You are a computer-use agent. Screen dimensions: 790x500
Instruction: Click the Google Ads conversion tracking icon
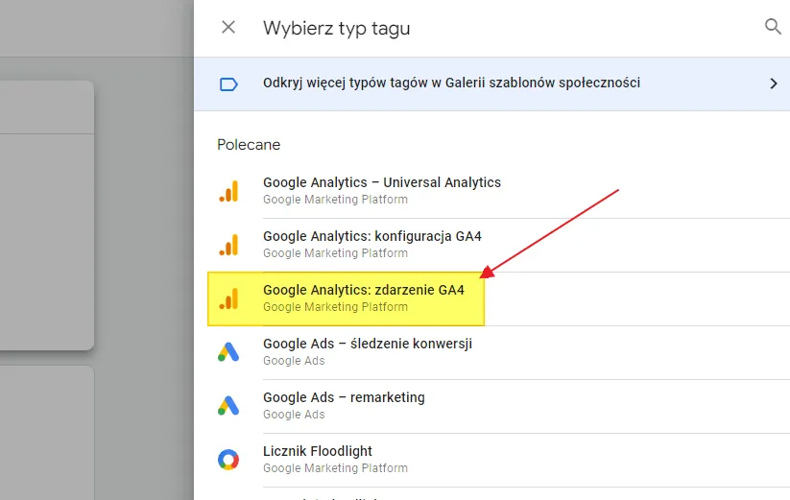coord(228,352)
